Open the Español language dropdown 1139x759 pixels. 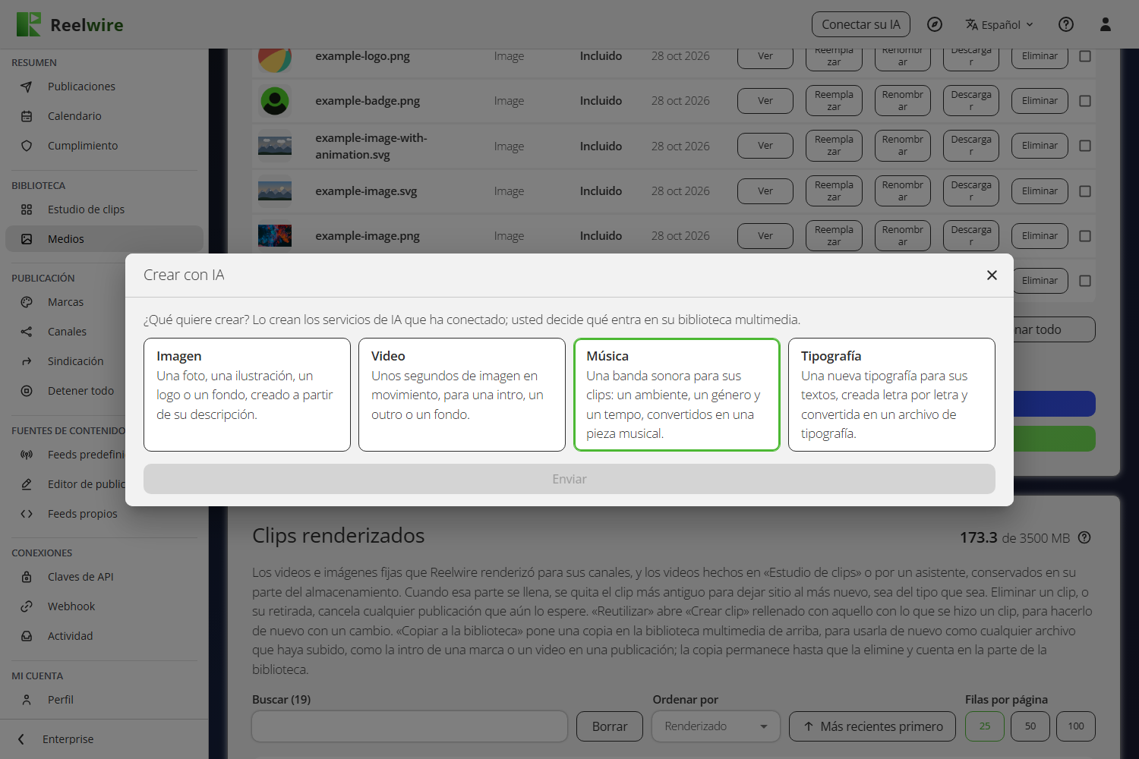pos(999,24)
